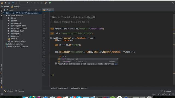Change the UTF-8 file encoding

click(x=165, y=94)
